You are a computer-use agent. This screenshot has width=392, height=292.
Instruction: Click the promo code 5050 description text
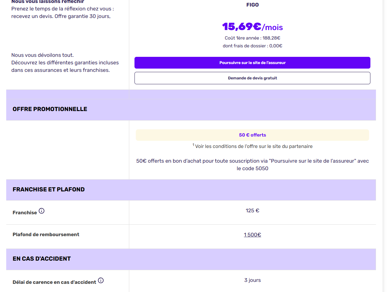[252, 165]
